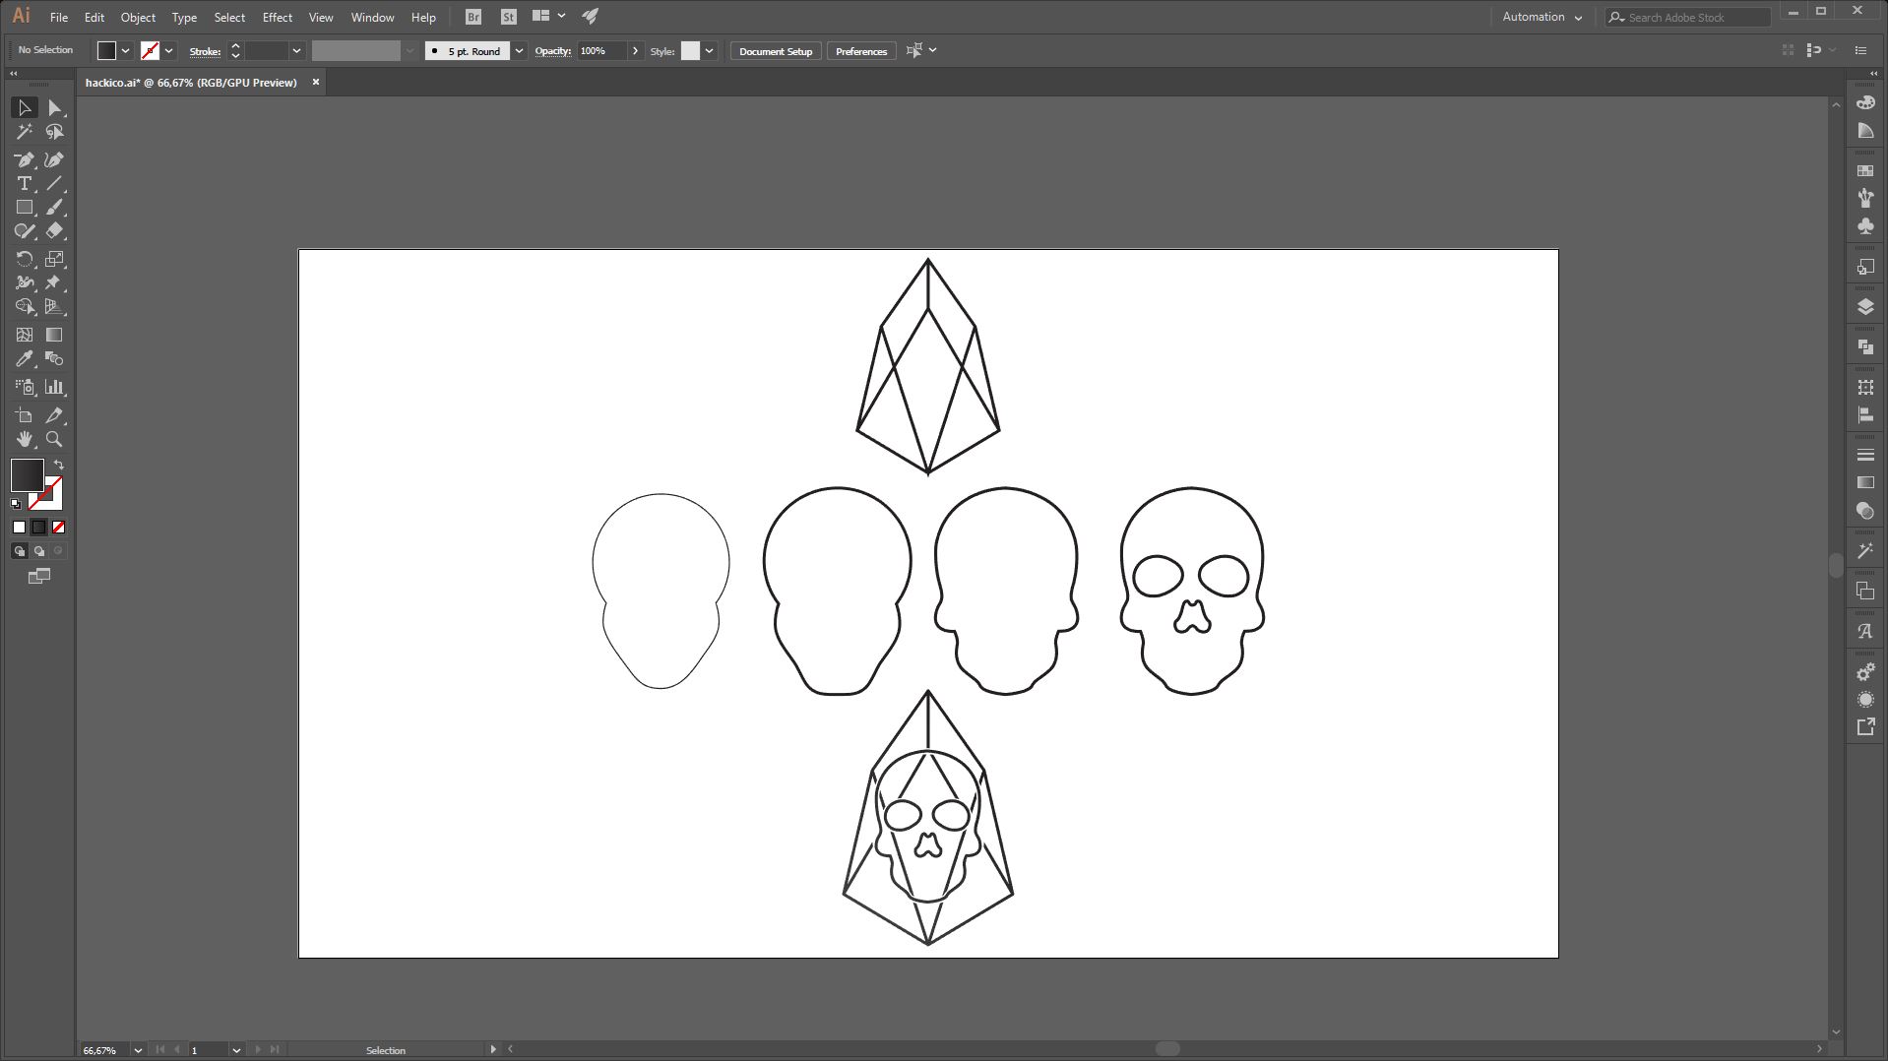The image size is (1888, 1061).
Task: Open the Object menu
Action: point(138,18)
